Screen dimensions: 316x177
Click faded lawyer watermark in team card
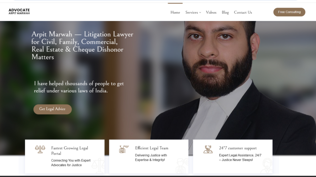pyautogui.click(x=182, y=166)
